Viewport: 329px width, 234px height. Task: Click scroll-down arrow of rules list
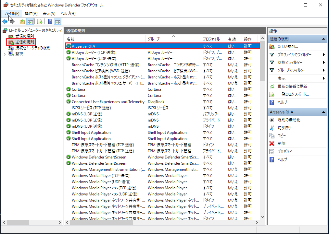[x=262, y=217]
